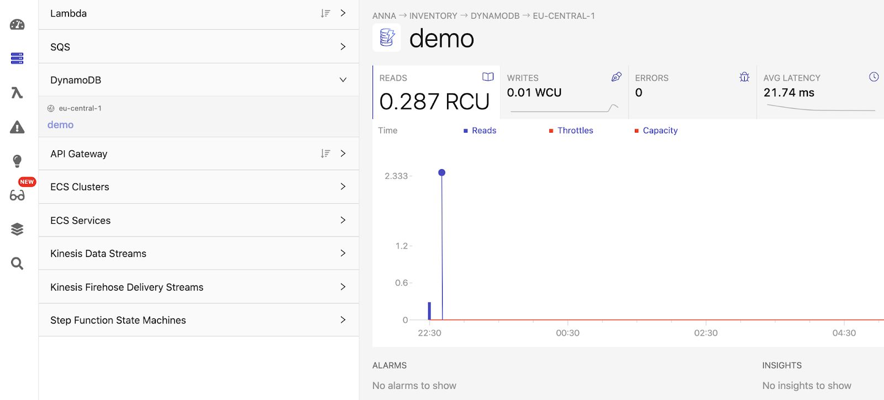Click the 2.333 data point on chart
The height and width of the screenshot is (400, 884).
point(441,172)
